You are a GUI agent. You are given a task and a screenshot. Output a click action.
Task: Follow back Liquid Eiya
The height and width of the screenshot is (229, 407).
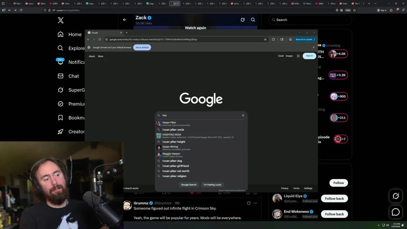(x=335, y=198)
